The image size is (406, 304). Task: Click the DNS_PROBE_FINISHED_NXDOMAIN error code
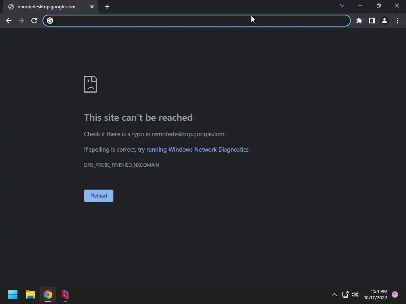121,165
